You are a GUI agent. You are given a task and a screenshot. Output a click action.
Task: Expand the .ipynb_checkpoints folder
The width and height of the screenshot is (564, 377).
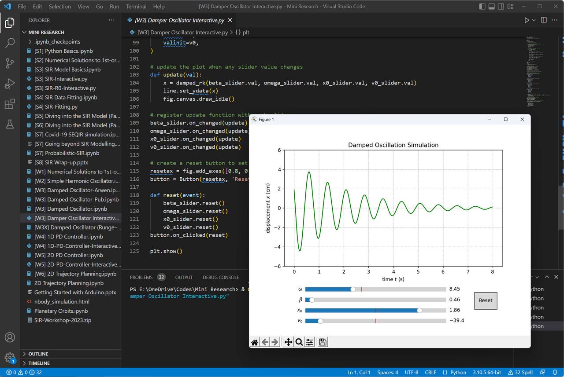57,42
